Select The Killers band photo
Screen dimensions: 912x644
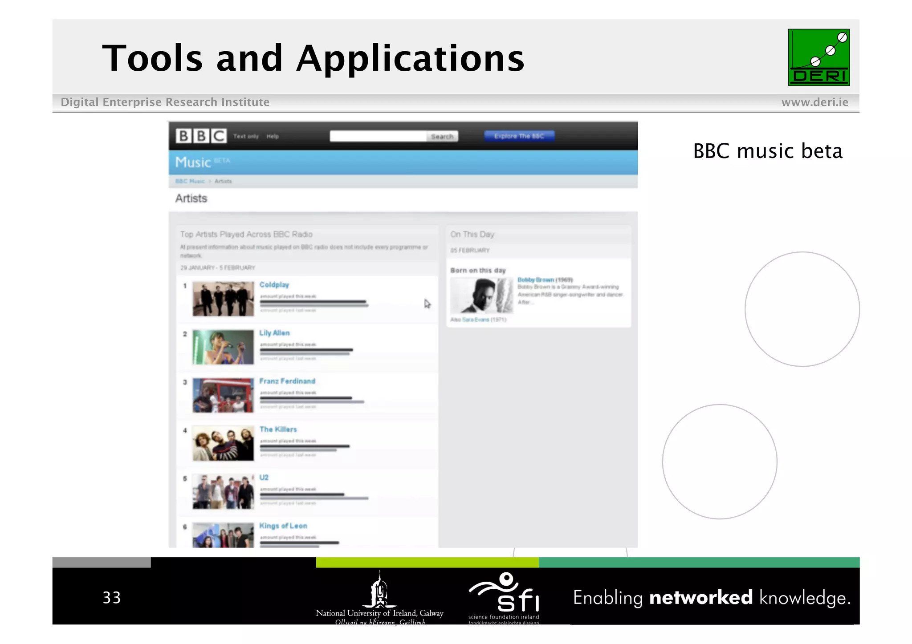pyautogui.click(x=223, y=443)
